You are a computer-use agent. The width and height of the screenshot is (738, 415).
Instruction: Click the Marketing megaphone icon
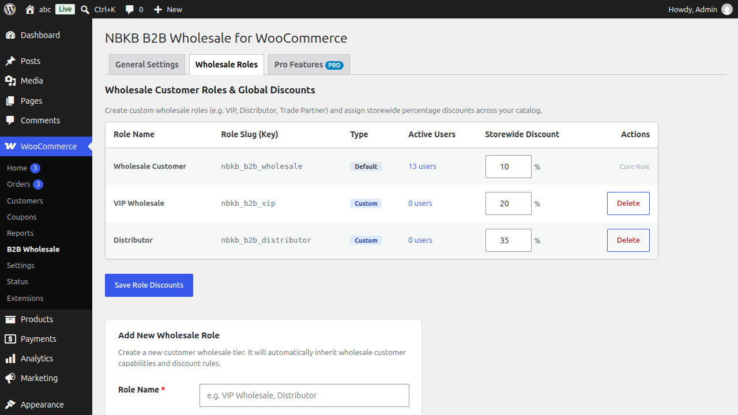pos(10,378)
